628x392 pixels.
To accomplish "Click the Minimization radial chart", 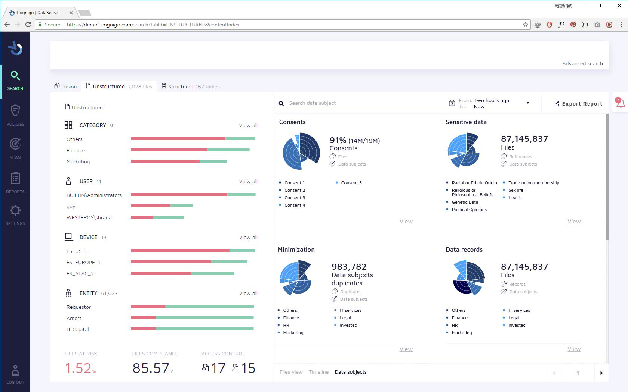I will point(296,277).
